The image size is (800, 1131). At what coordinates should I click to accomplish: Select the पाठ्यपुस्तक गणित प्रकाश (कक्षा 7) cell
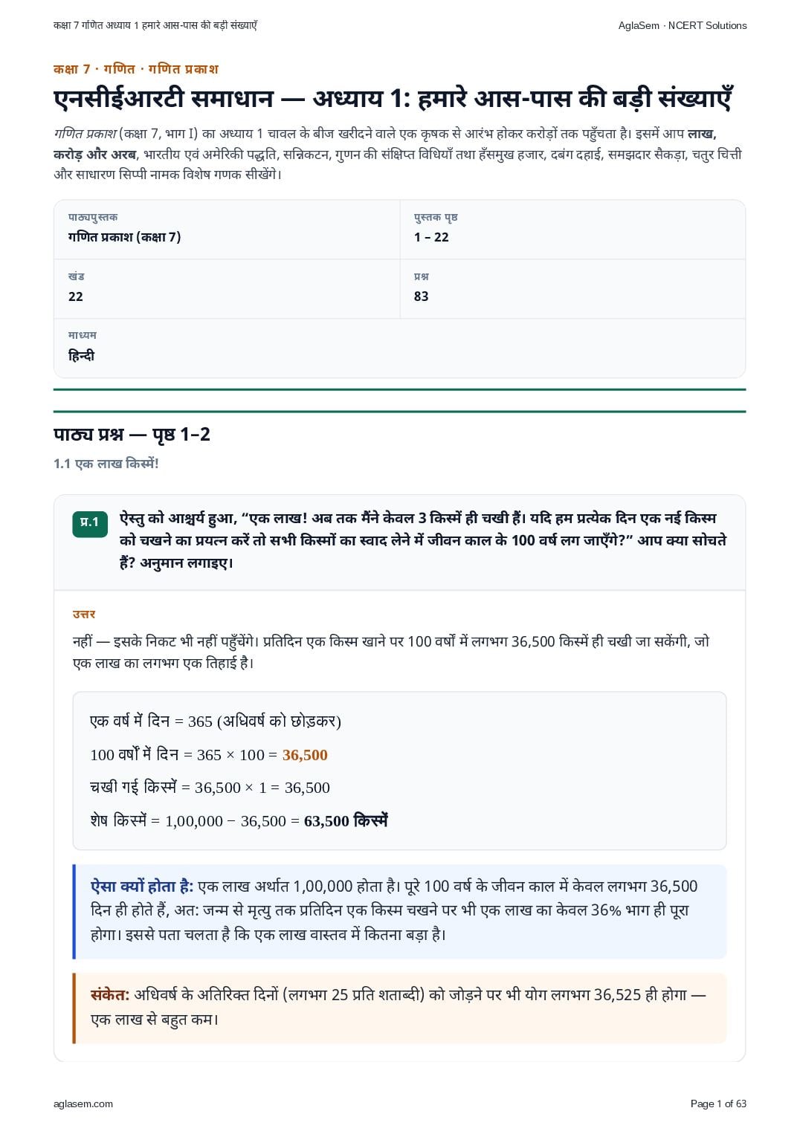[x=227, y=229]
